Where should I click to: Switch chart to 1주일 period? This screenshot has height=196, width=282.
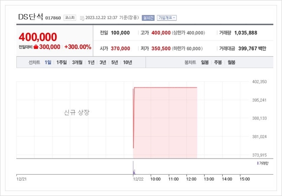click(62, 62)
